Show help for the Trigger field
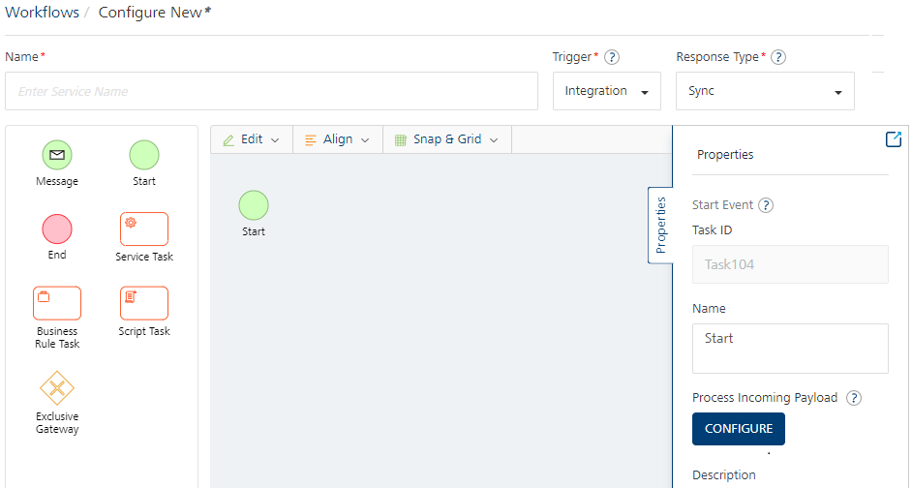 point(612,57)
